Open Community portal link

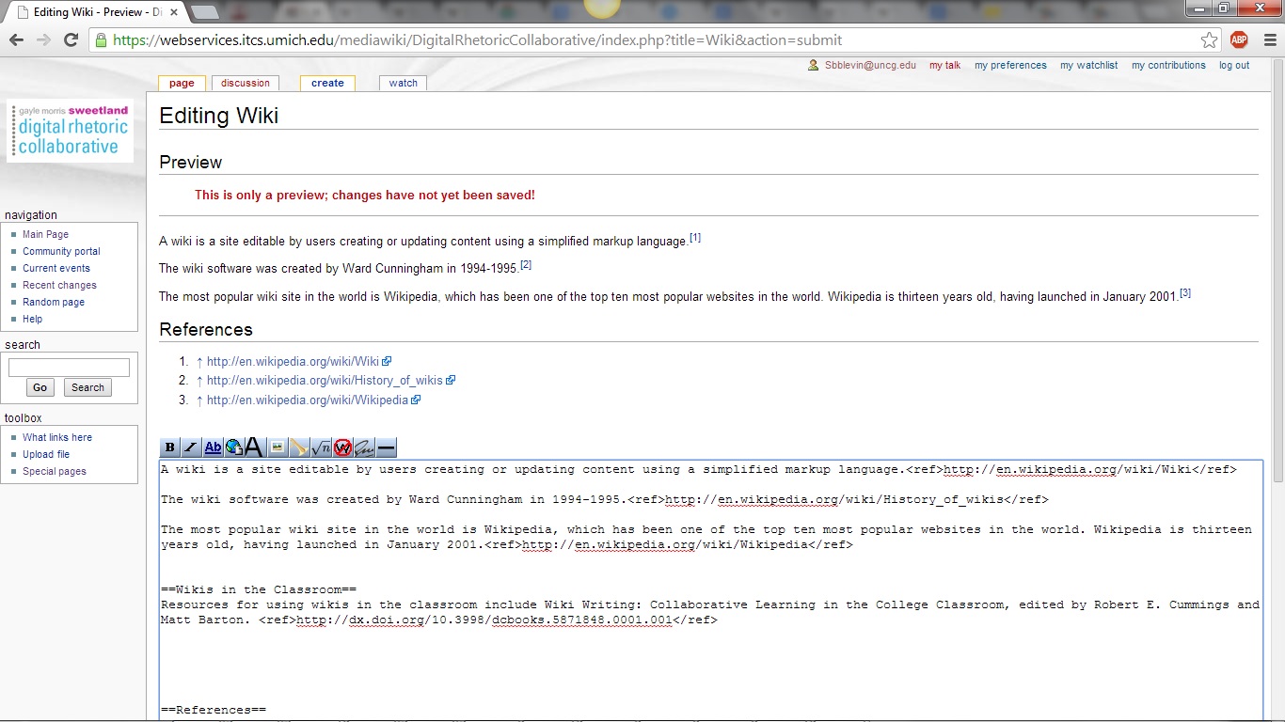click(x=61, y=251)
